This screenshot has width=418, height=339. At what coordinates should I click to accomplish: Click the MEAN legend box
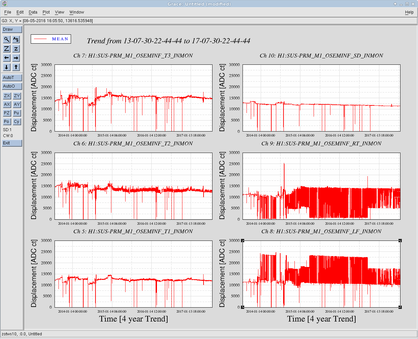point(51,39)
